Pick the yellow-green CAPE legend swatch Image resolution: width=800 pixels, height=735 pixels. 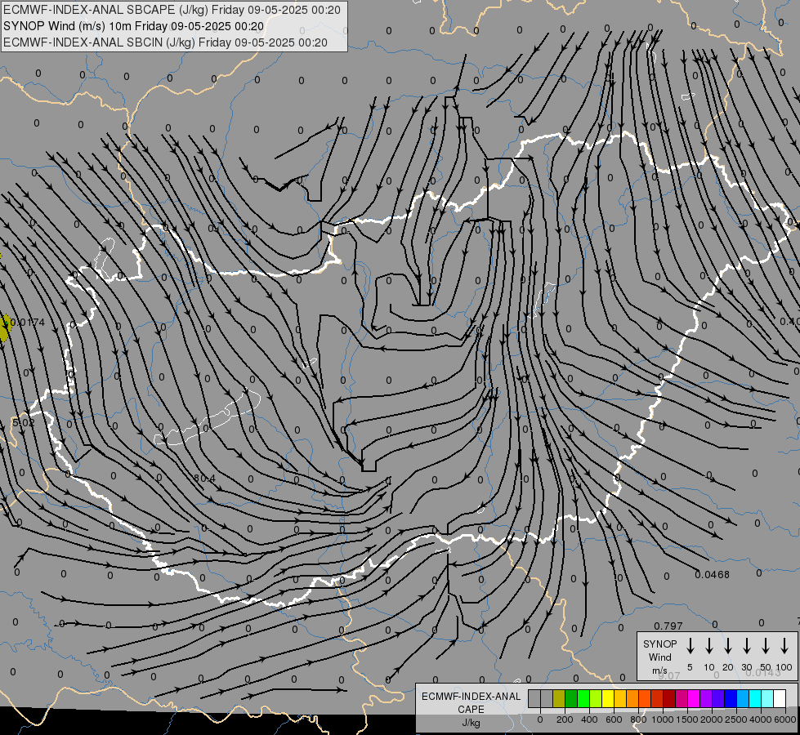[x=596, y=698]
